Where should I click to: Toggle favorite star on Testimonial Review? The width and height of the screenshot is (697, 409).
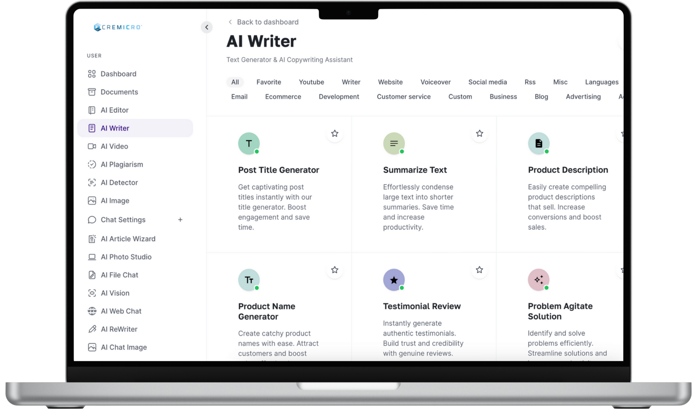coord(479,270)
